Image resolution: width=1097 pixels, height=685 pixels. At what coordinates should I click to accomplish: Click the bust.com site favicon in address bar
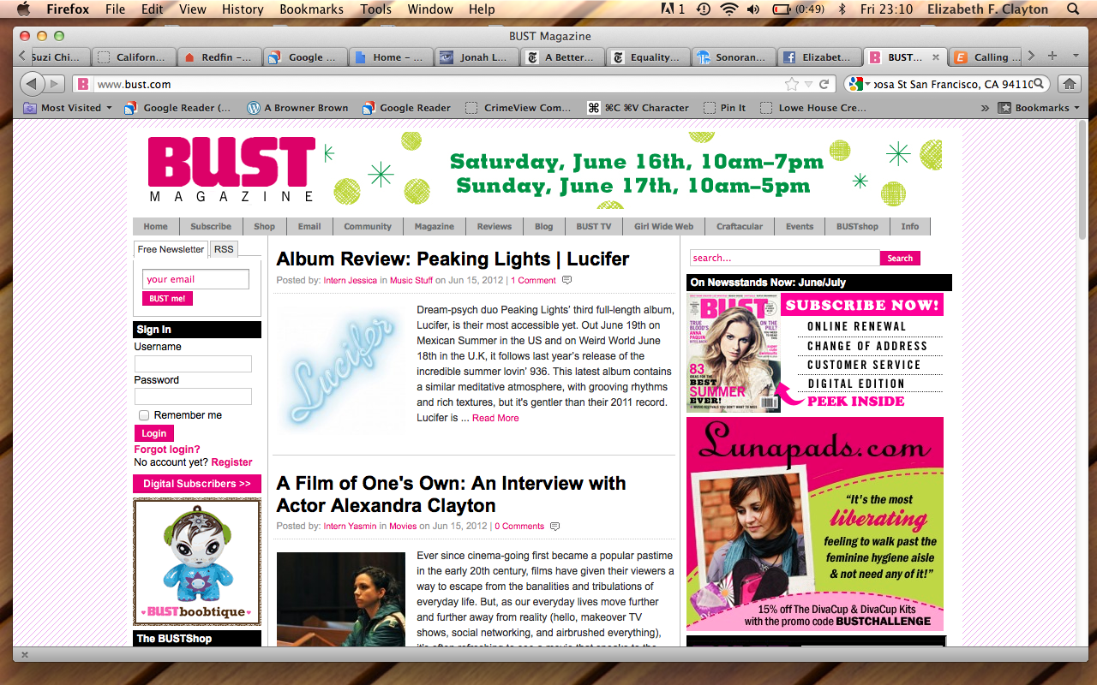(82, 84)
